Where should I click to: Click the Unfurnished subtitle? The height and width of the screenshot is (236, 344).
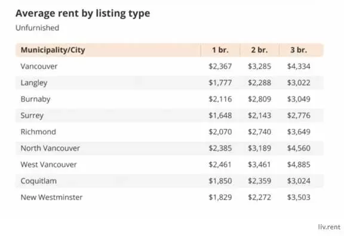[37, 28]
